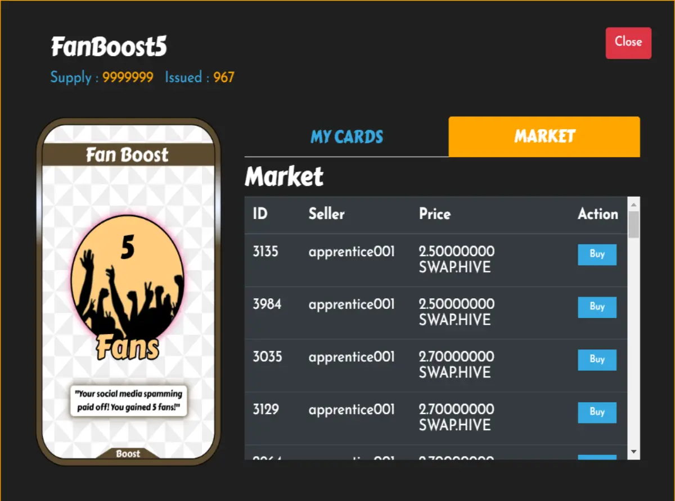Viewport: 675px width, 501px height.
Task: Click seller apprentice001 in row 3984
Action: [352, 304]
